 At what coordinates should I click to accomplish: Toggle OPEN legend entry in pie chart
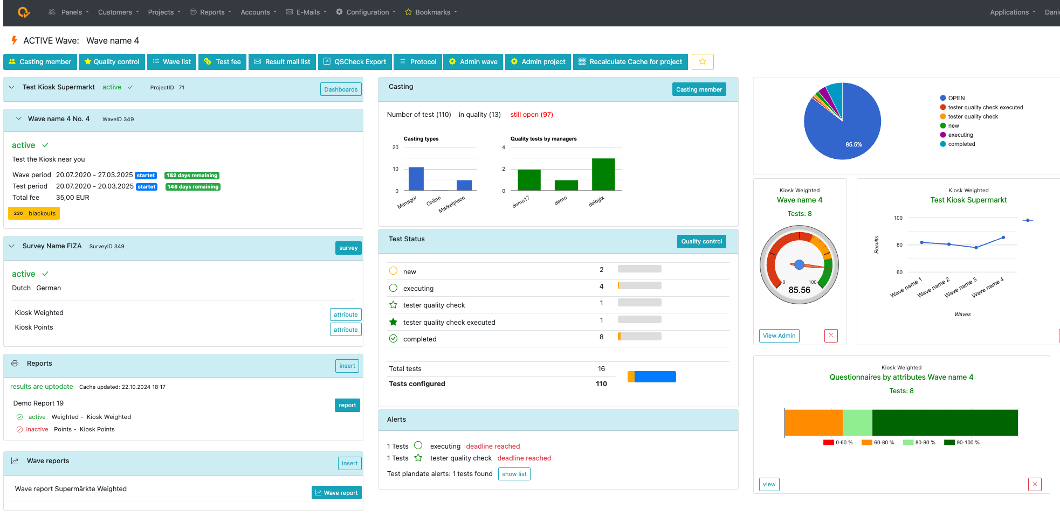click(x=952, y=98)
